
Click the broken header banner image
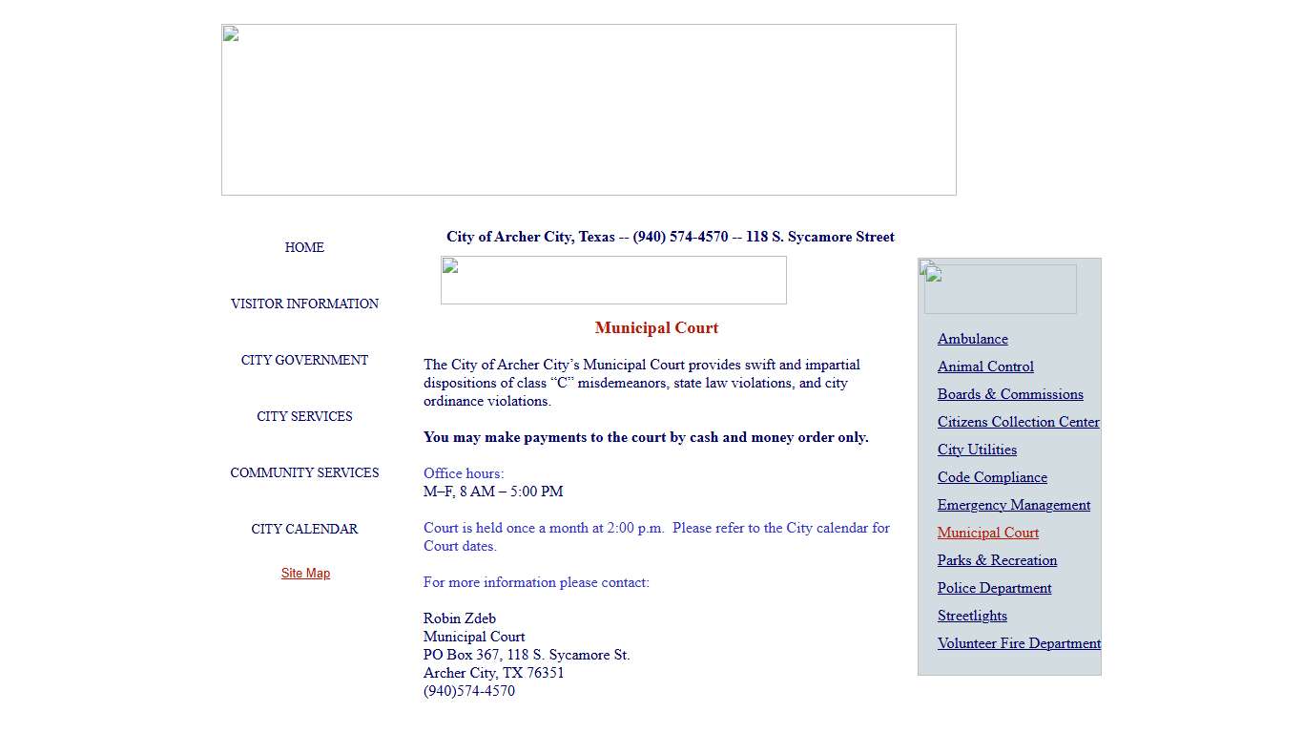pyautogui.click(x=589, y=110)
